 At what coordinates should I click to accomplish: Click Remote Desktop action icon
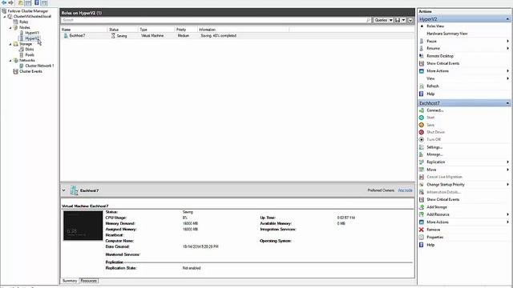[422, 56]
